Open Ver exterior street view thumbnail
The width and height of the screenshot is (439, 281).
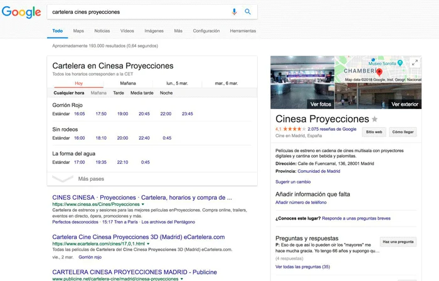pos(378,96)
